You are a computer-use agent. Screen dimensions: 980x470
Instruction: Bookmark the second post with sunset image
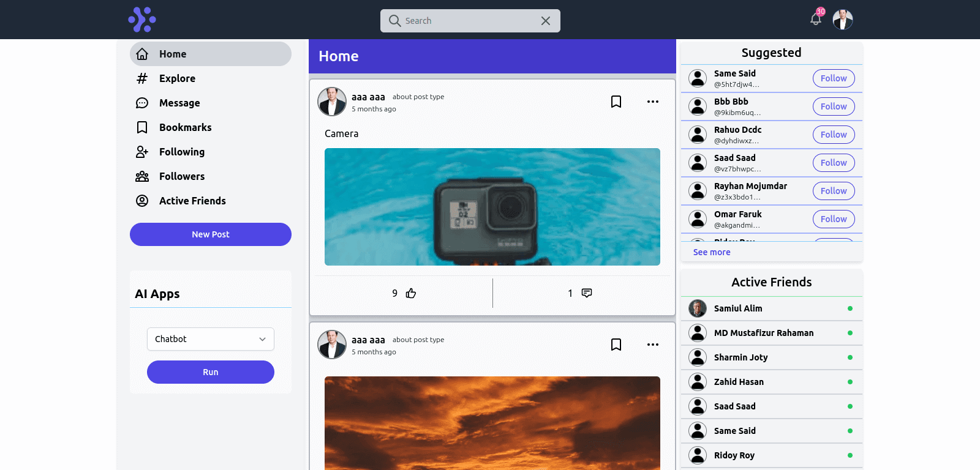click(616, 345)
